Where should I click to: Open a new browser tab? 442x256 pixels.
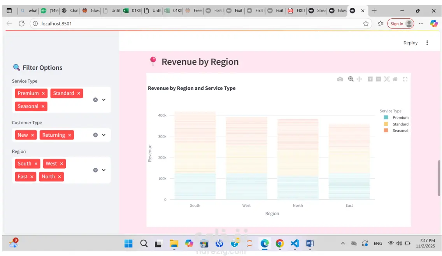pos(374,10)
